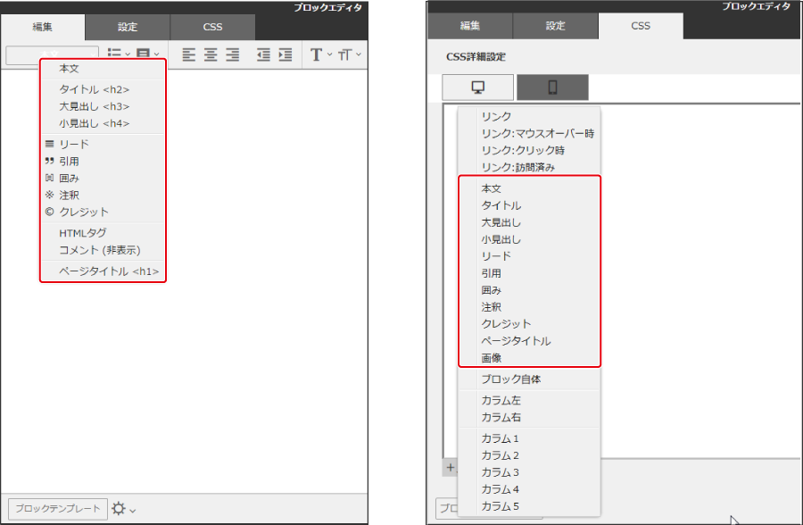Select カラム 3 option
The height and width of the screenshot is (525, 803).
529,472
